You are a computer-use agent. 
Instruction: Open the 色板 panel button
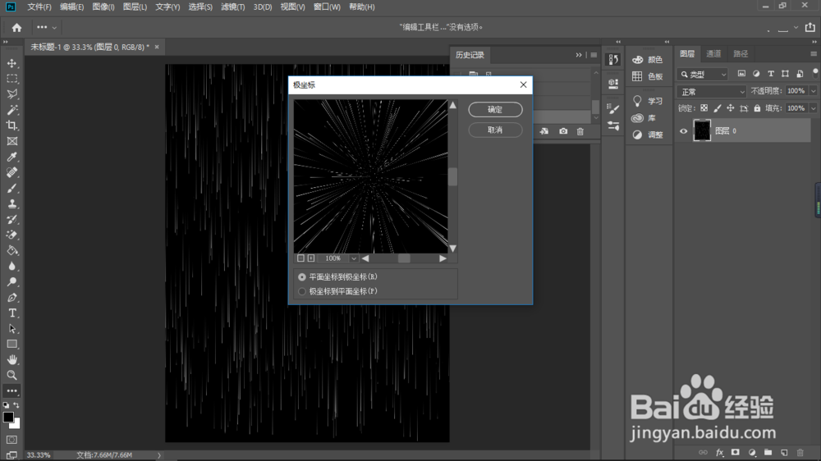point(648,76)
